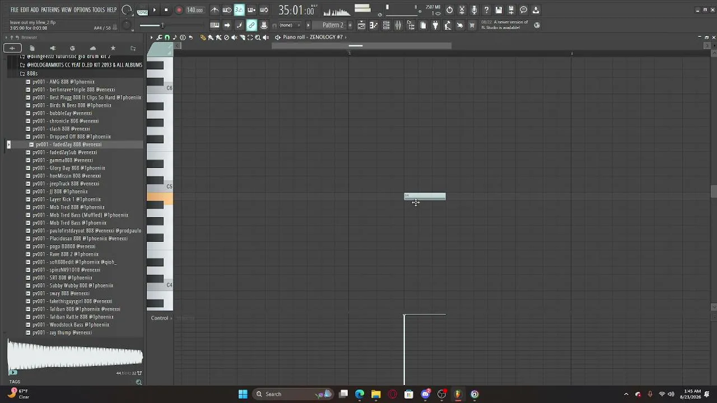Screen dimensions: 717x403
Task: Open piano roll options menu arrow
Action: point(152,38)
